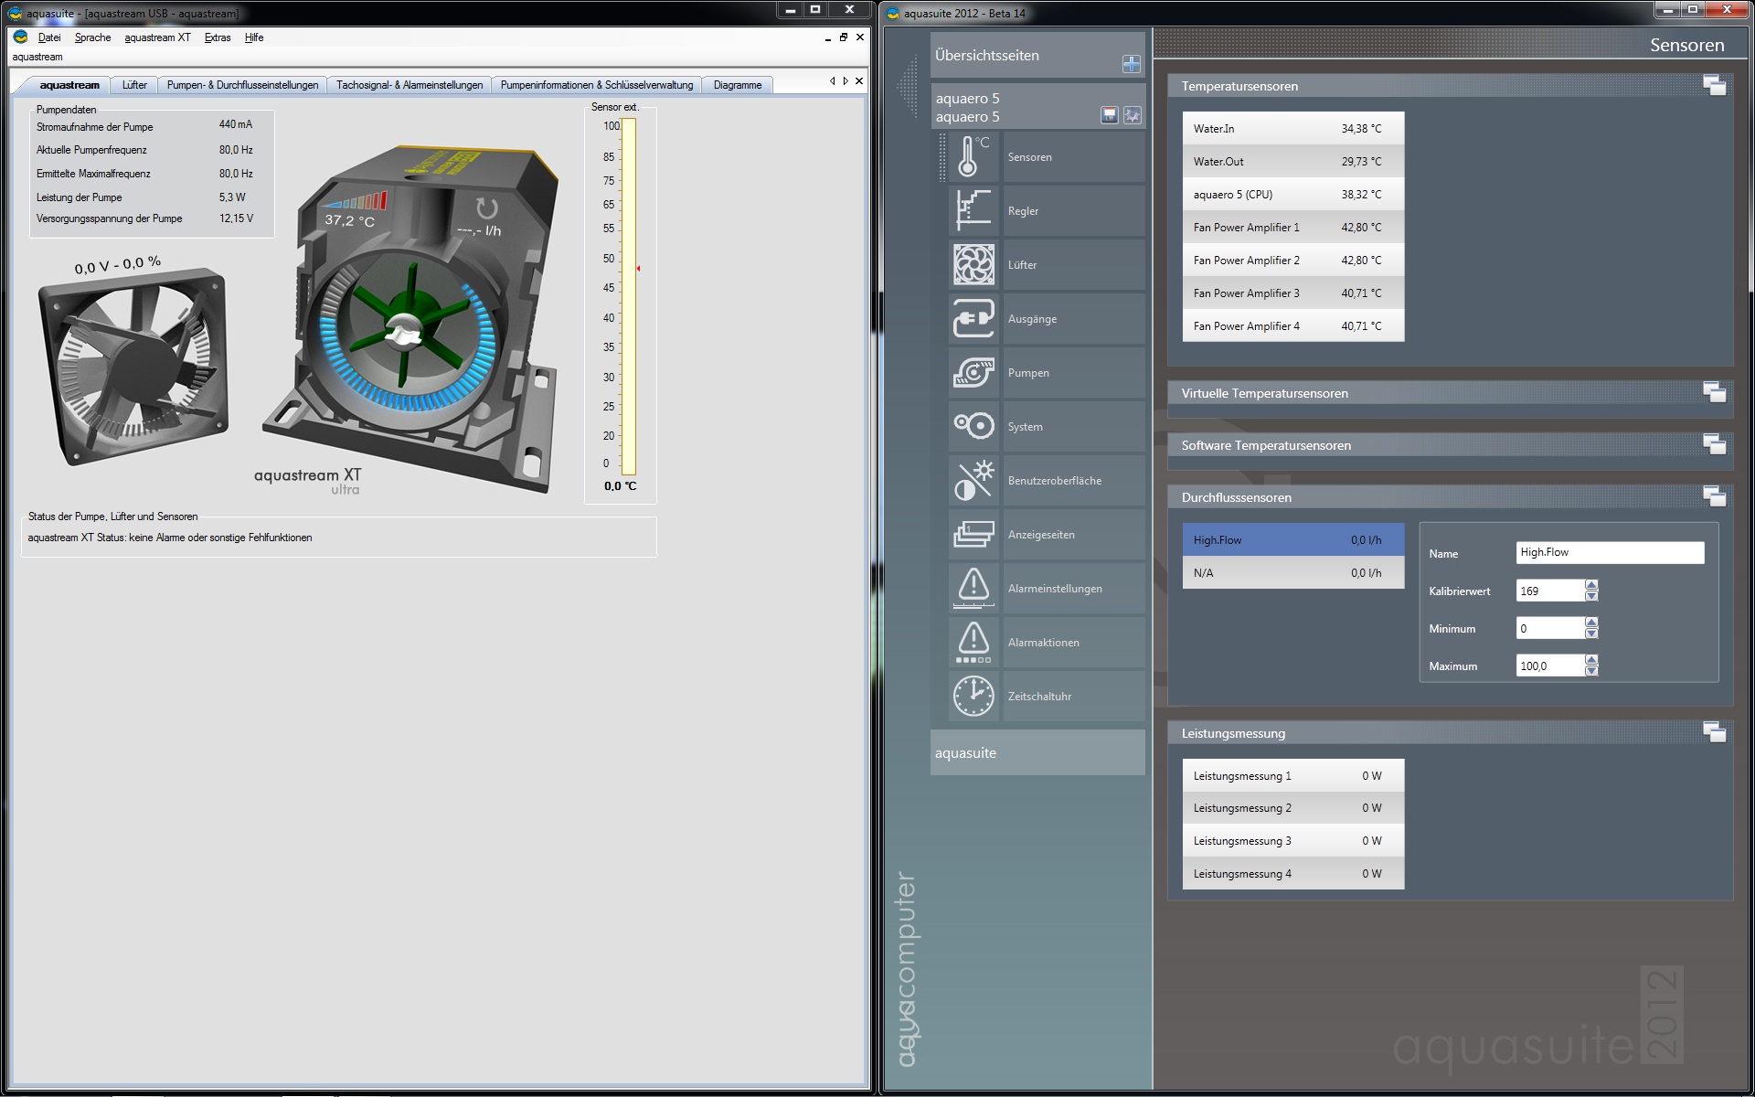
Task: Open the Zeitschaltuhr clock icon
Action: (x=973, y=696)
